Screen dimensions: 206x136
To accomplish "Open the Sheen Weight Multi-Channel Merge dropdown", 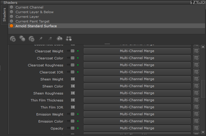I will 137,79.
